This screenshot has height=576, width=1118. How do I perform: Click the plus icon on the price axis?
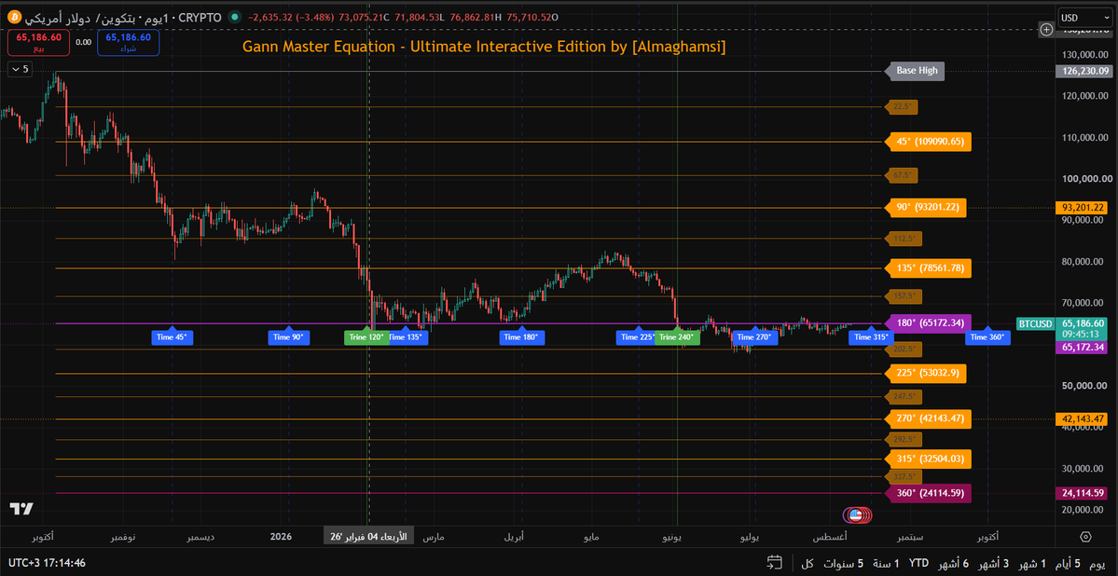pyautogui.click(x=1046, y=29)
